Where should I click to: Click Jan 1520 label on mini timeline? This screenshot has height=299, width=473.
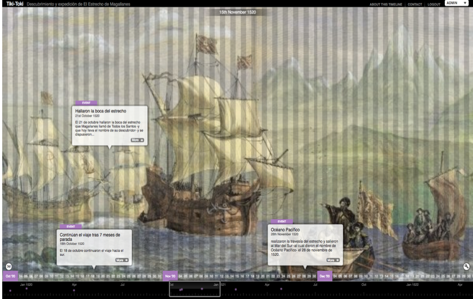tap(26, 285)
